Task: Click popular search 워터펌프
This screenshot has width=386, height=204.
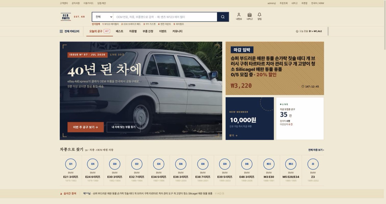Action: point(178,24)
